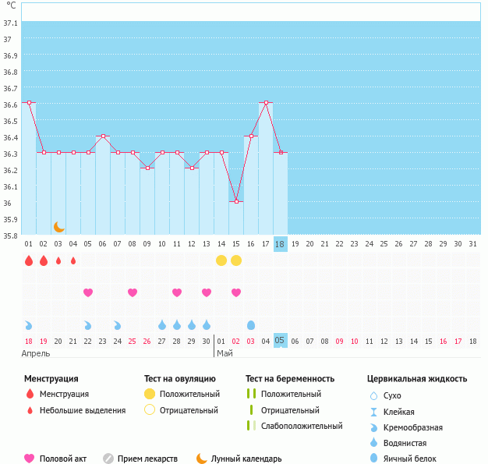
Task: Click the green Положительный pregnancy test legend icon
Action: coord(251,395)
